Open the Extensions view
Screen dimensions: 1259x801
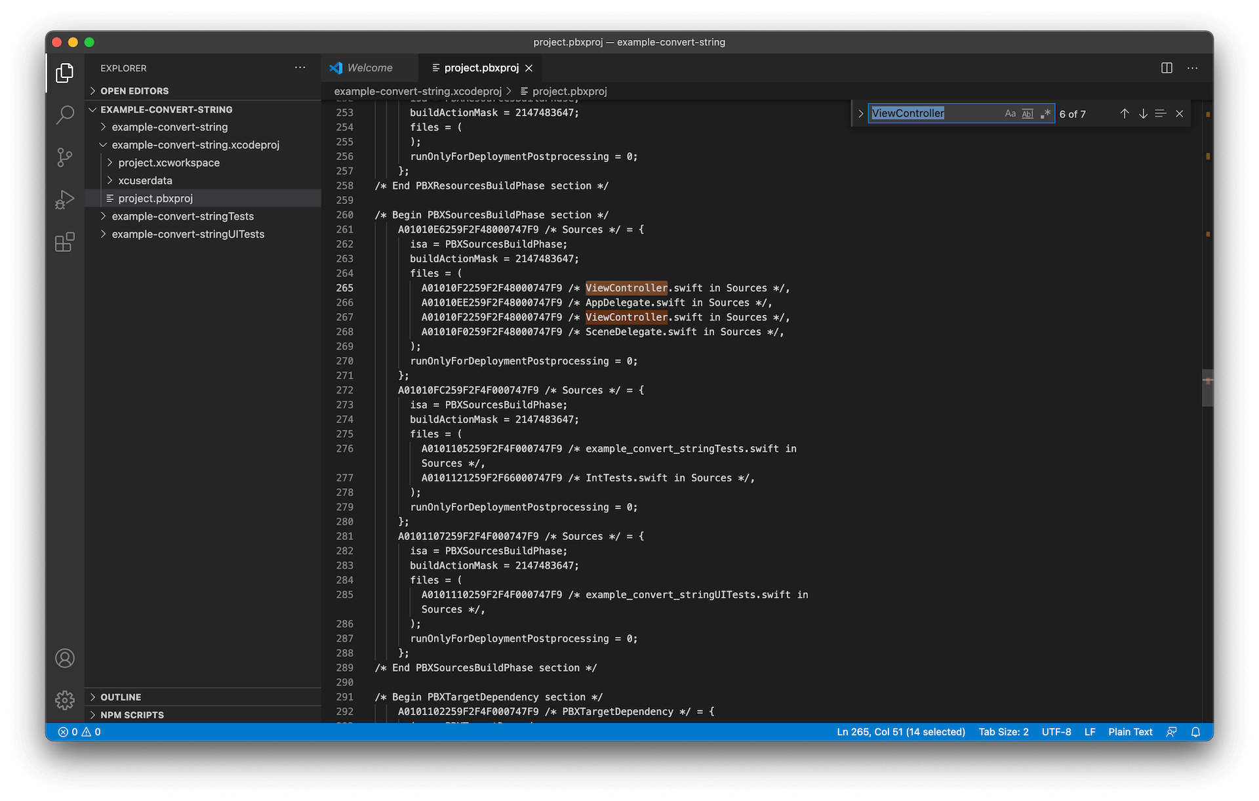click(64, 242)
